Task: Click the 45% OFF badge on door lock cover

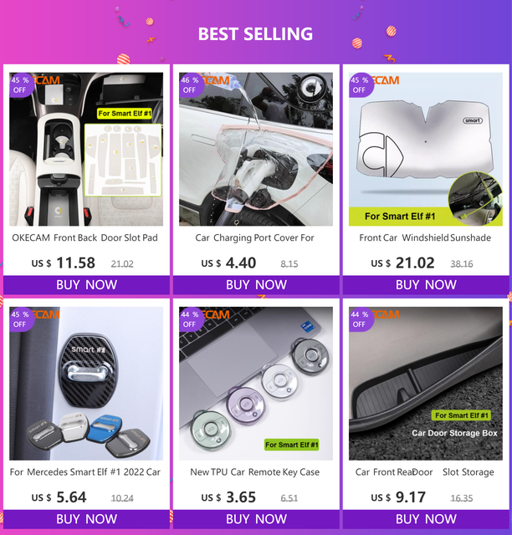Action: (22, 319)
